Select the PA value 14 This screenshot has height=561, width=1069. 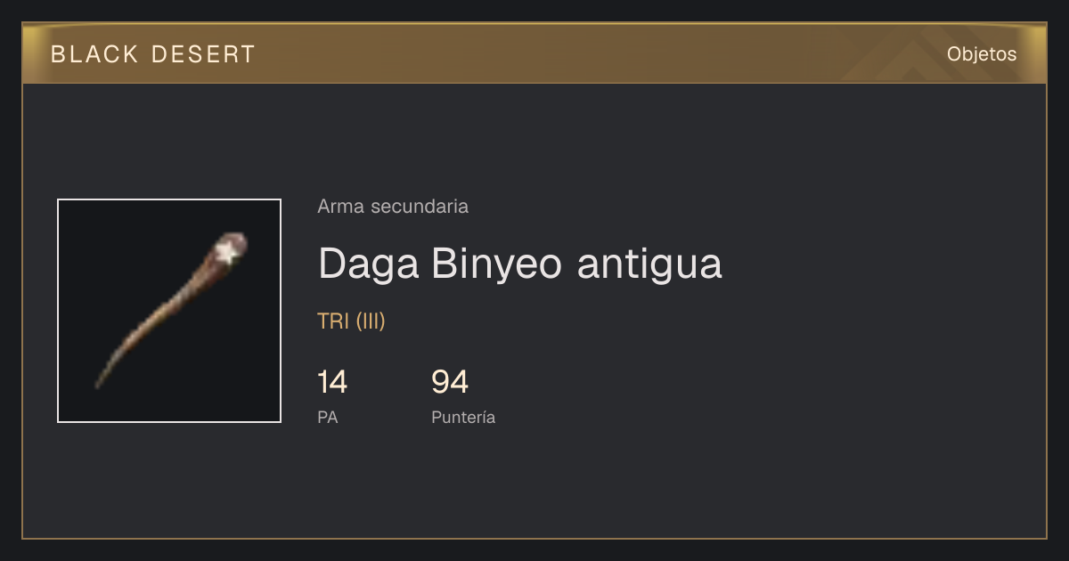(x=332, y=382)
